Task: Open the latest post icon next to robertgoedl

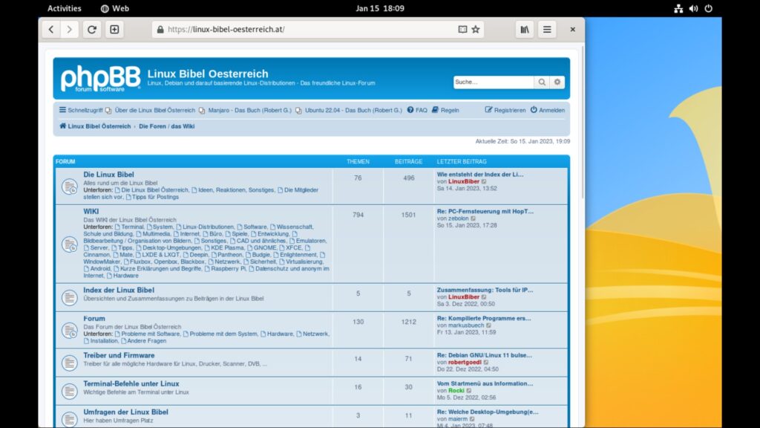Action: point(486,363)
